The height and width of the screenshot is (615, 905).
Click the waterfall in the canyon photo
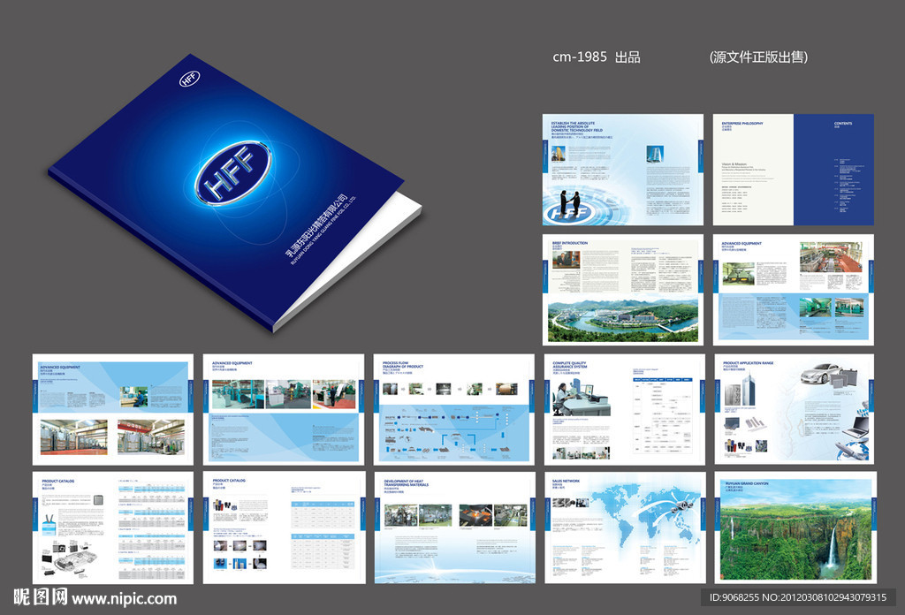(831, 546)
